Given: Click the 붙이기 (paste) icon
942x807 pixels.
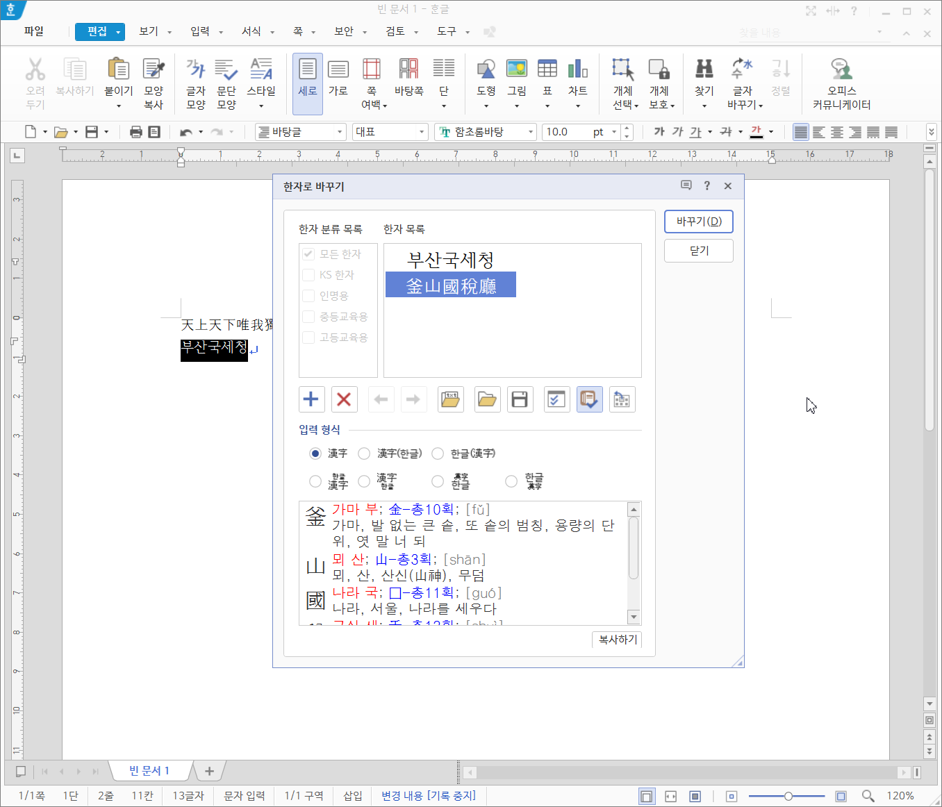Looking at the screenshot, I should [x=118, y=69].
